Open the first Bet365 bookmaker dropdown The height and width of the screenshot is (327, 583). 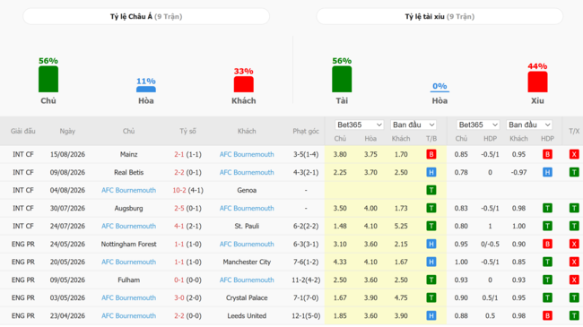tap(359, 125)
